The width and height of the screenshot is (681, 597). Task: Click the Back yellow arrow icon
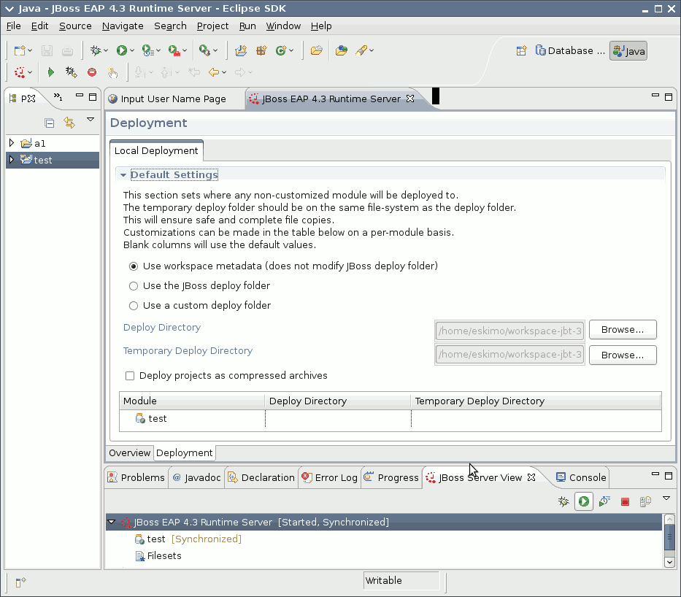click(214, 72)
